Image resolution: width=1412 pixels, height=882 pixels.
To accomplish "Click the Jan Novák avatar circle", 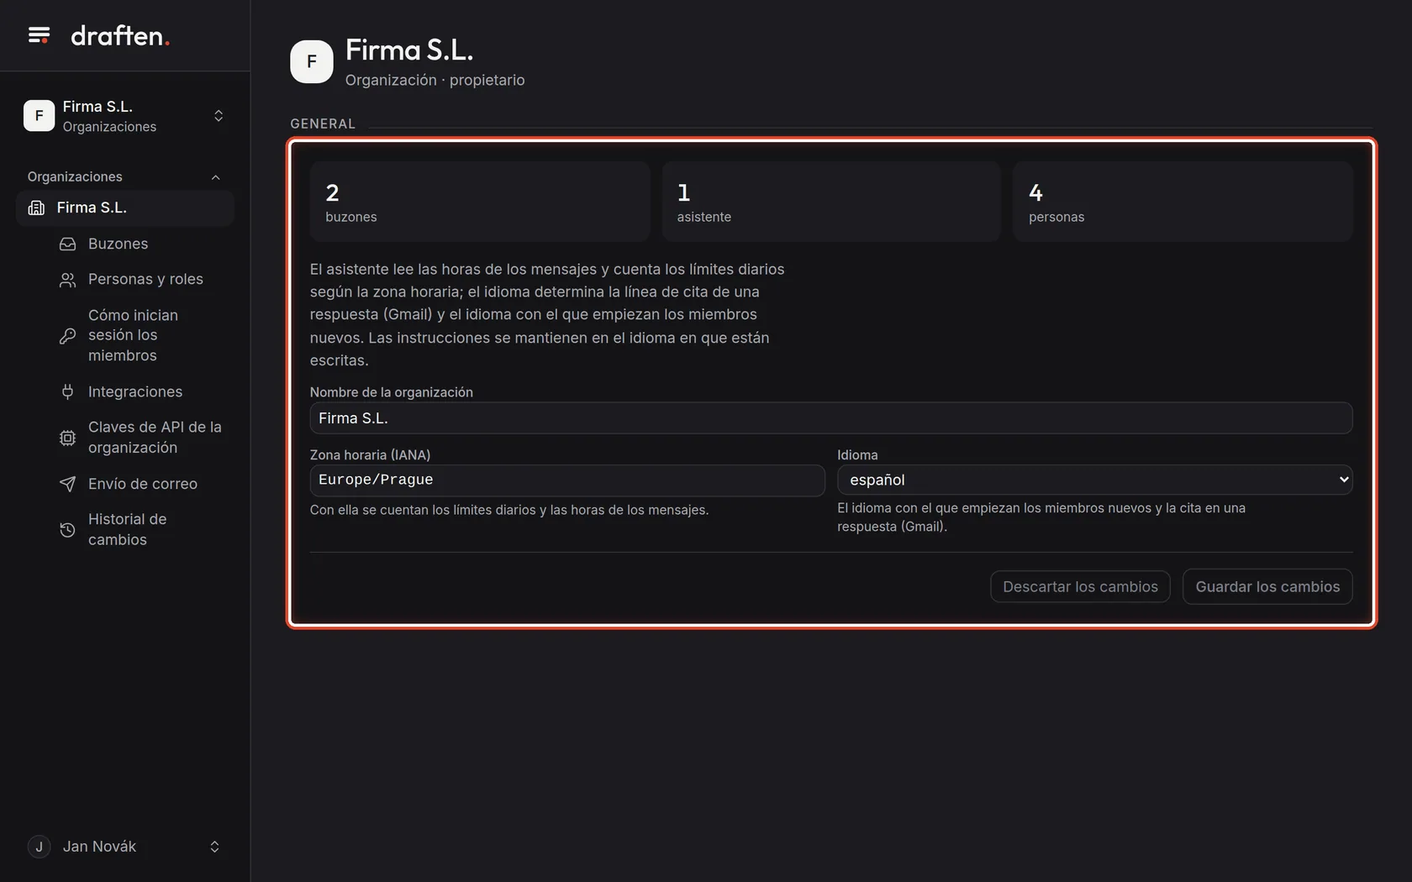I will point(39,847).
